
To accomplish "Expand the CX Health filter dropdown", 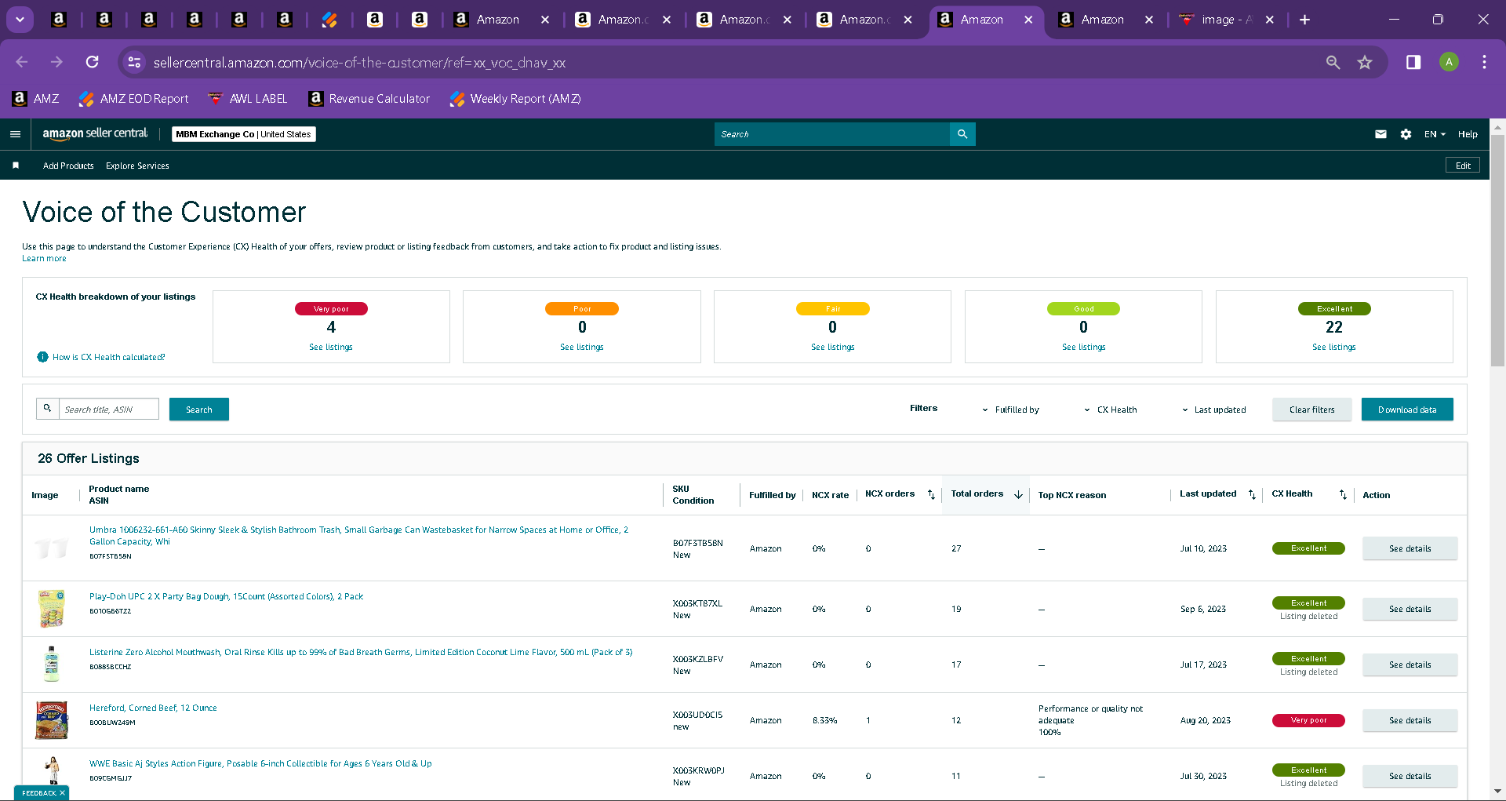I will click(x=1111, y=410).
